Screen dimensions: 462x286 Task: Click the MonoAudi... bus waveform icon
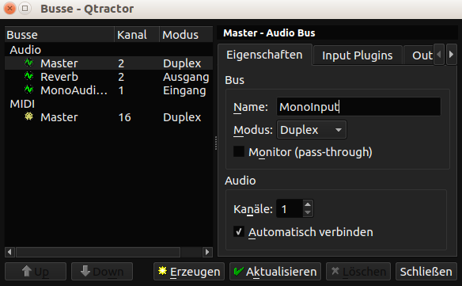point(28,90)
